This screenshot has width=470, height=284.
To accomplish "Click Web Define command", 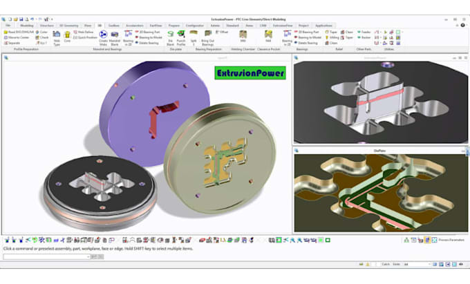I will click(x=84, y=32).
